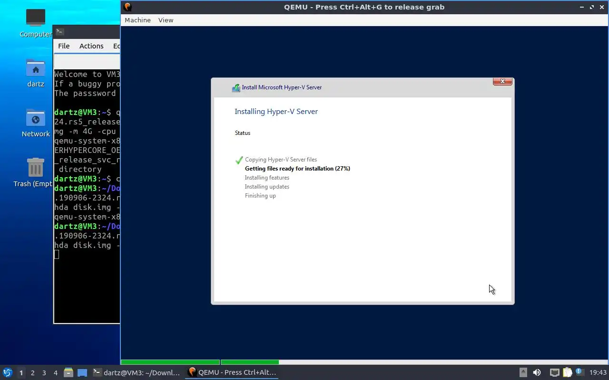Minimize the QEMU window
The width and height of the screenshot is (609, 380).
point(582,7)
